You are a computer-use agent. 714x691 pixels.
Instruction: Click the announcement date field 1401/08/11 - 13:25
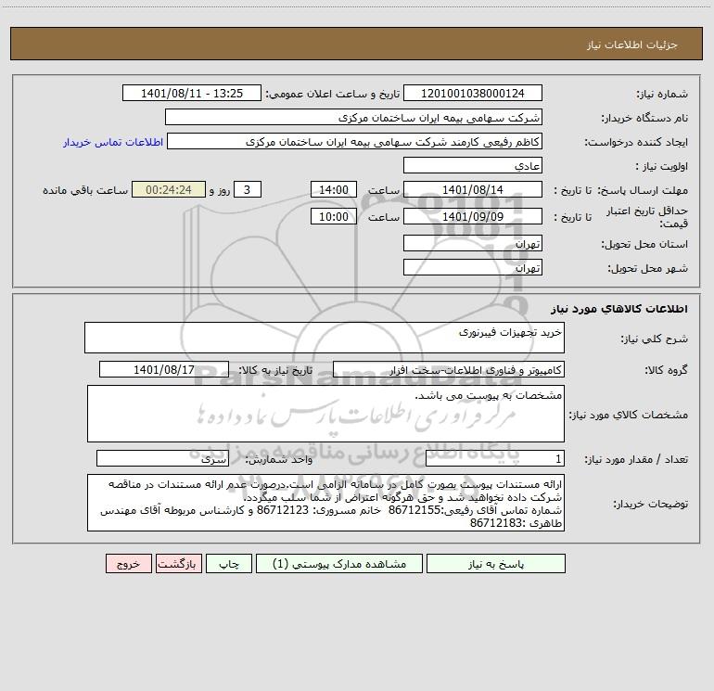click(x=192, y=94)
